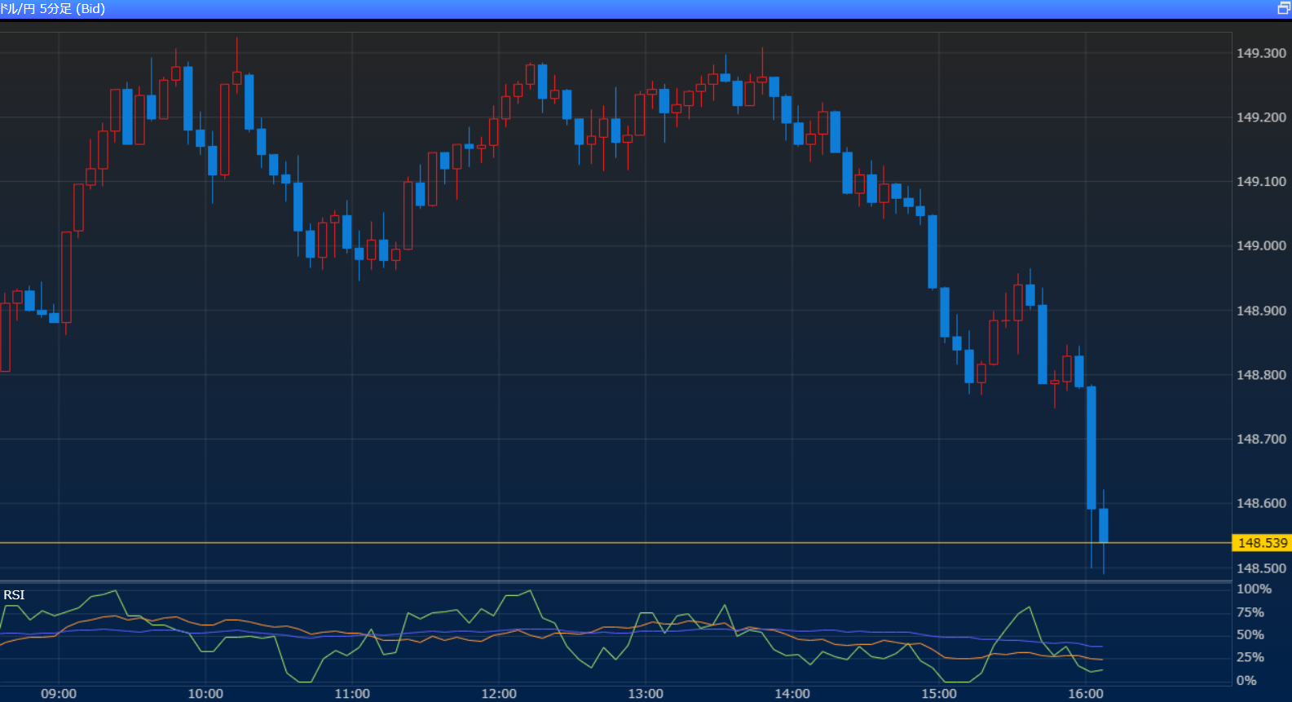Click the 10:00 time axis label
The height and width of the screenshot is (702, 1292).
click(x=205, y=694)
